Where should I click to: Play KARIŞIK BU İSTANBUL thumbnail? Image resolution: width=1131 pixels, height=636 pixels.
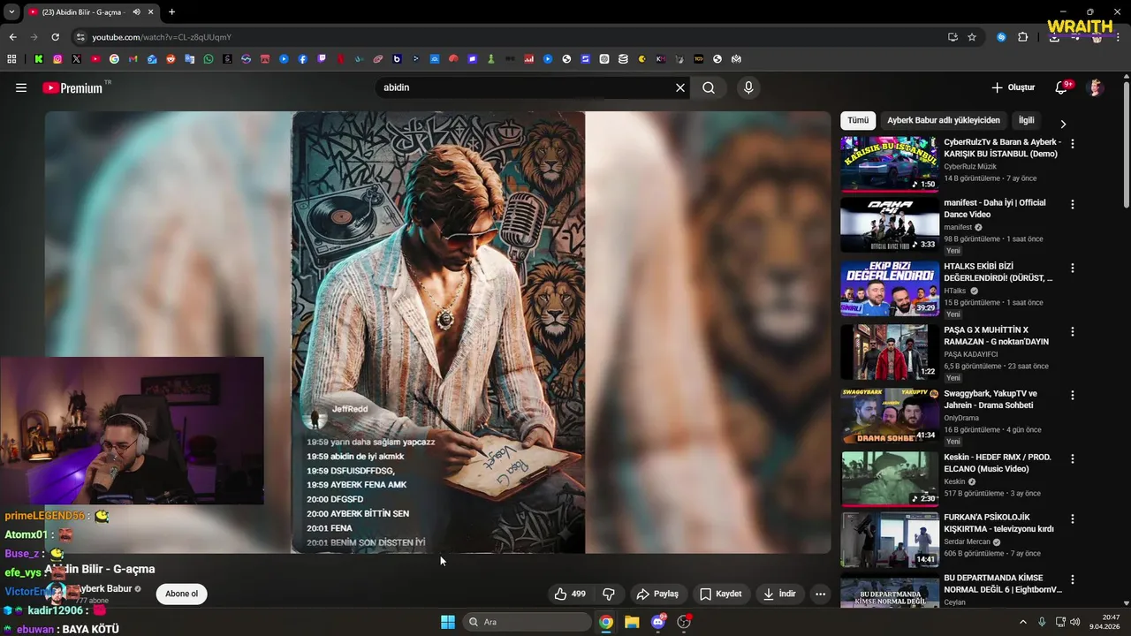[x=890, y=163]
